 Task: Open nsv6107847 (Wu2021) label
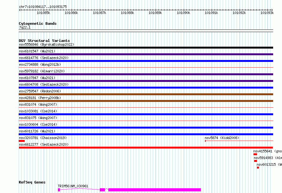click(x=37, y=78)
